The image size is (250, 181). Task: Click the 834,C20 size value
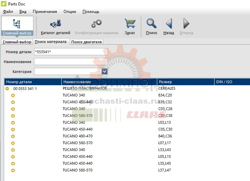coord(165,95)
